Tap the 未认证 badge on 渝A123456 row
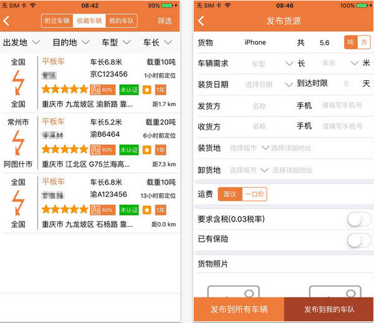The image size is (374, 323). (x=129, y=210)
